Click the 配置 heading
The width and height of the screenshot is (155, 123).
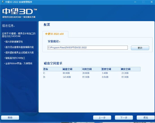coord(47,25)
